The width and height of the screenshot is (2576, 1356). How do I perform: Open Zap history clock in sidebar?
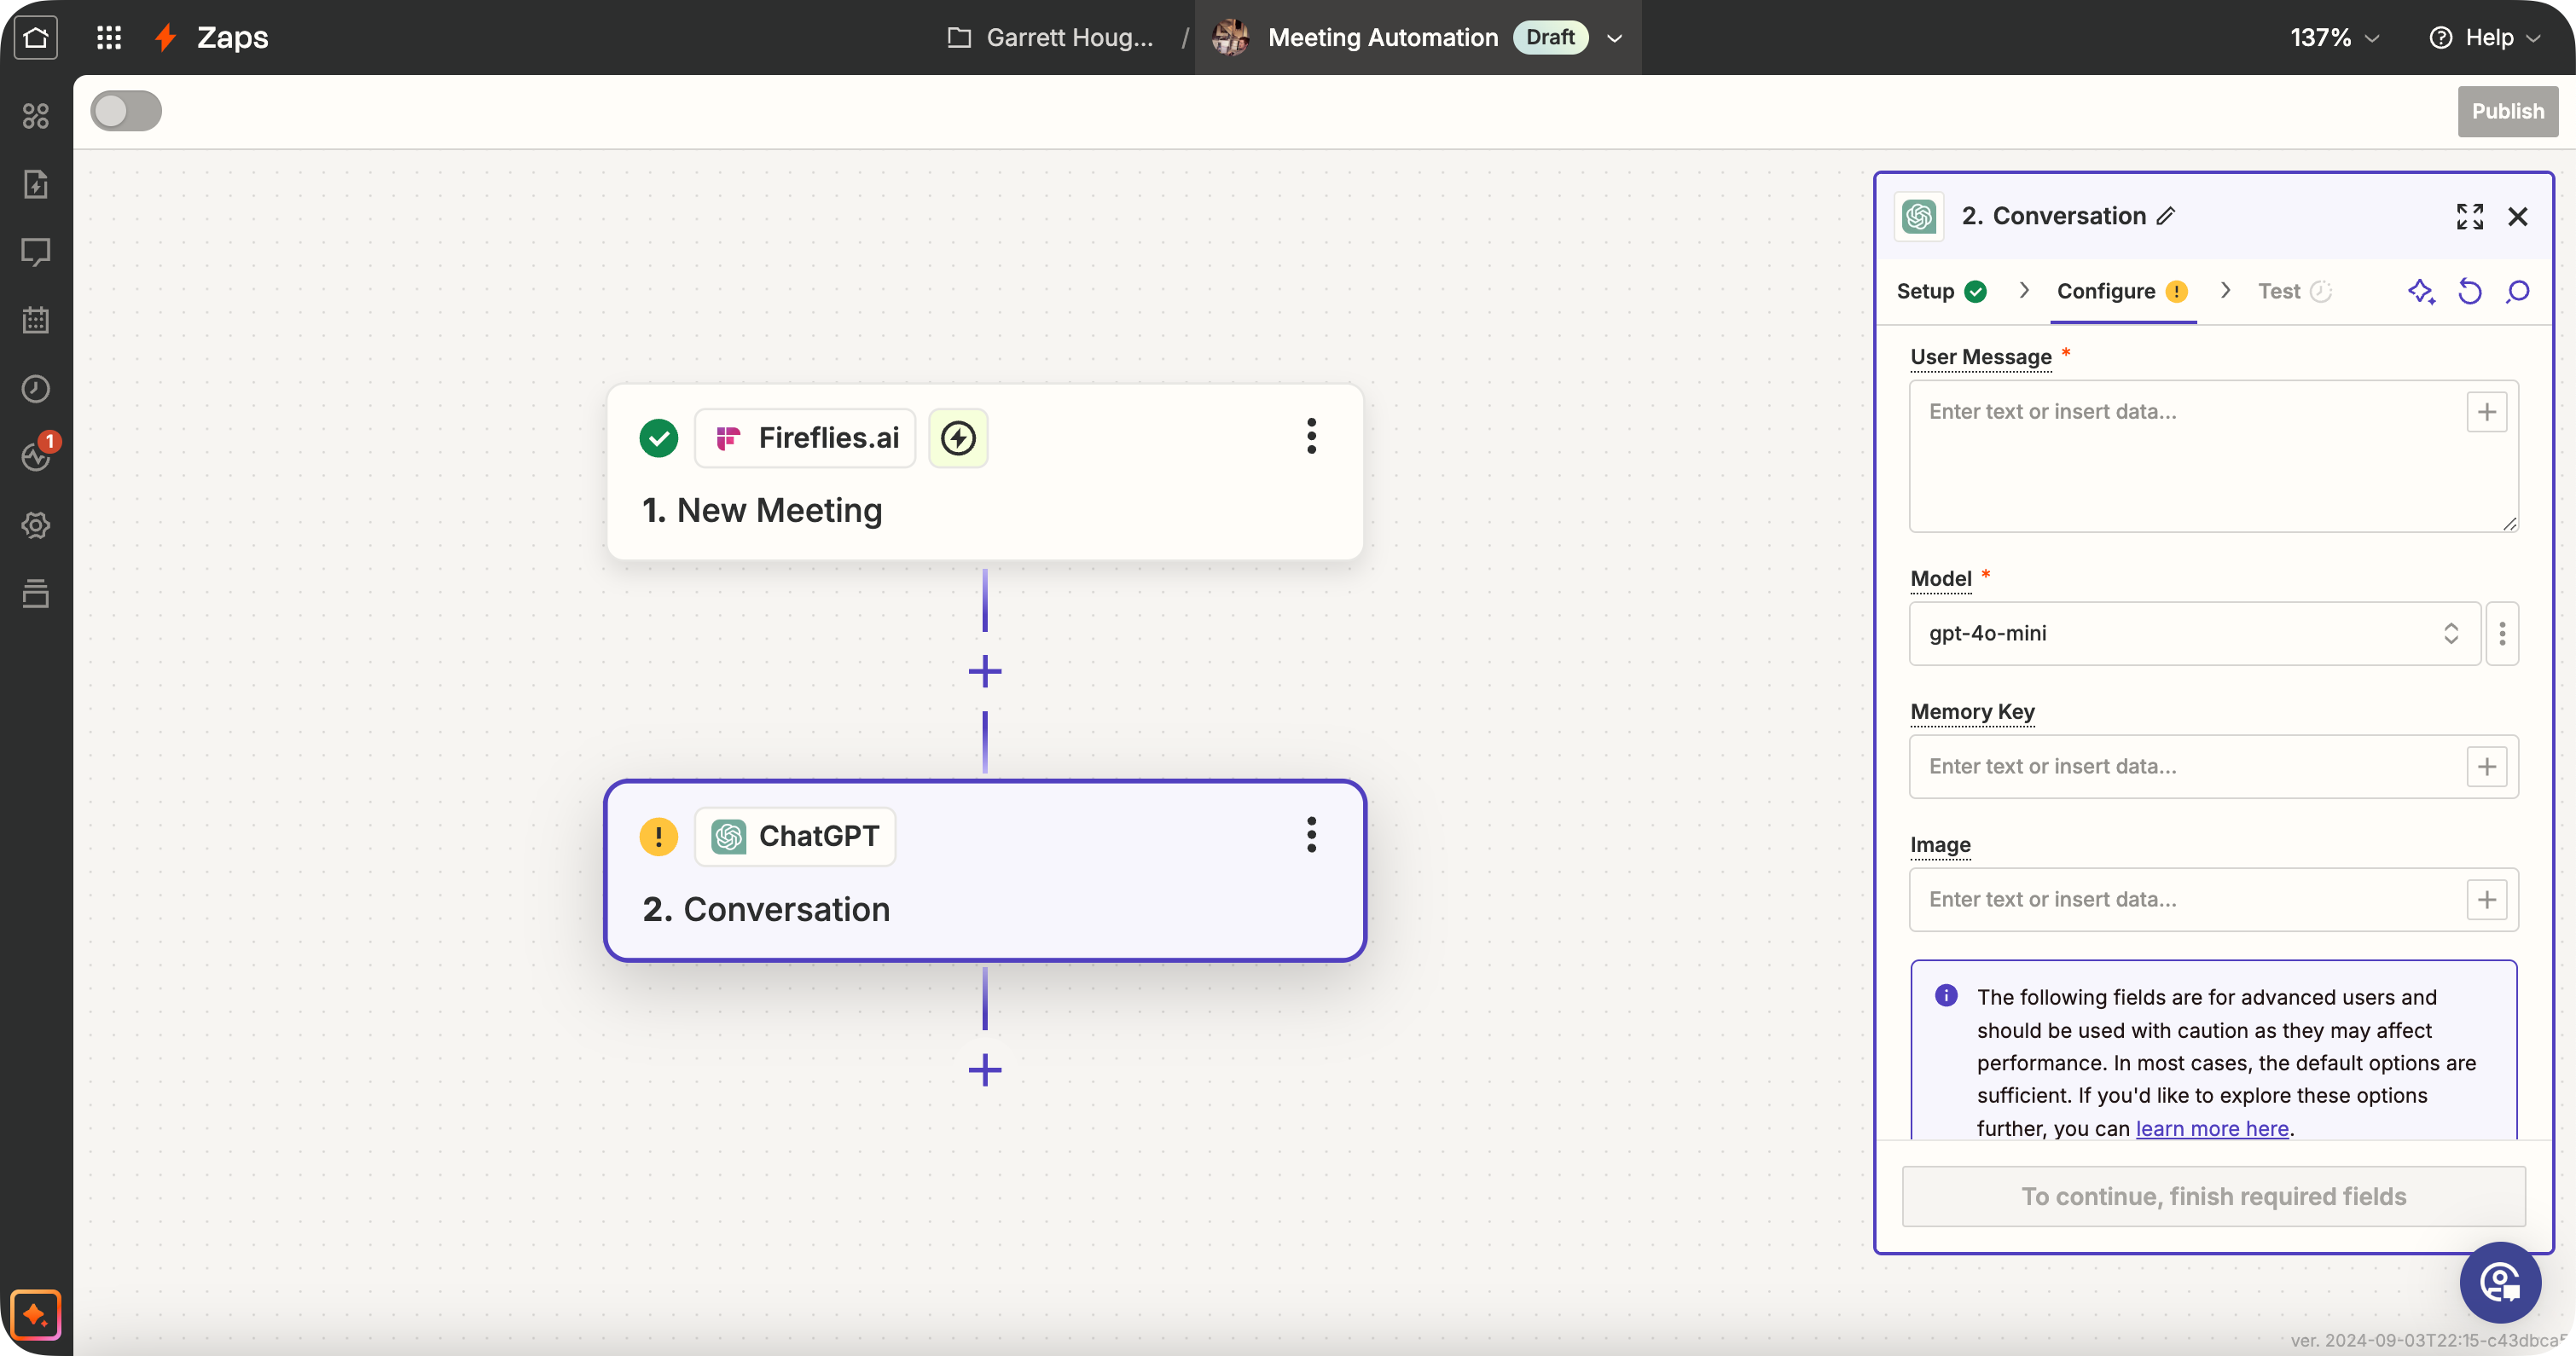[36, 389]
